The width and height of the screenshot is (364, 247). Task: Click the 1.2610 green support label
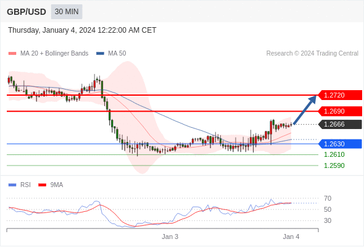point(334,154)
